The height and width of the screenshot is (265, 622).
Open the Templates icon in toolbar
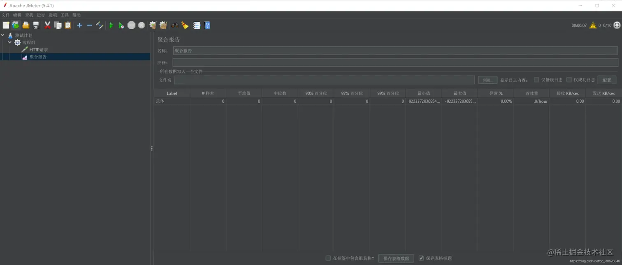point(16,25)
